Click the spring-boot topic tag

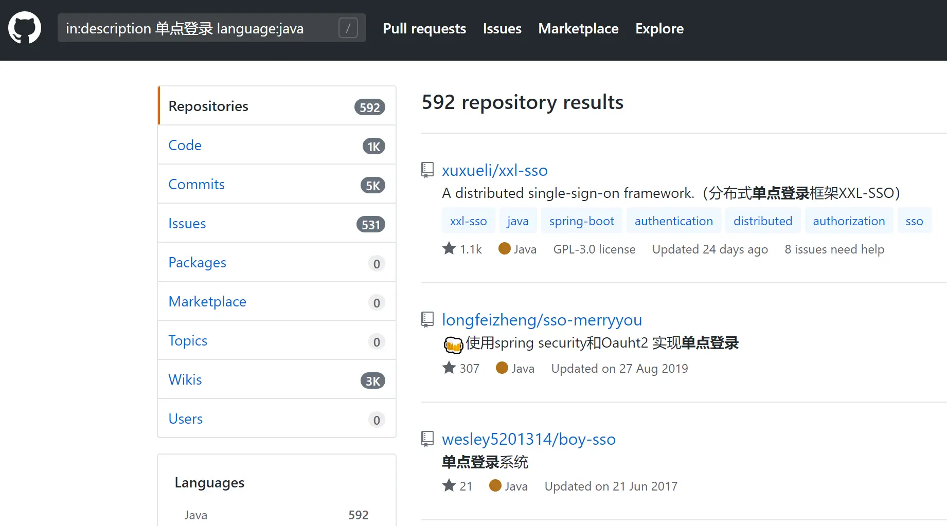click(581, 221)
